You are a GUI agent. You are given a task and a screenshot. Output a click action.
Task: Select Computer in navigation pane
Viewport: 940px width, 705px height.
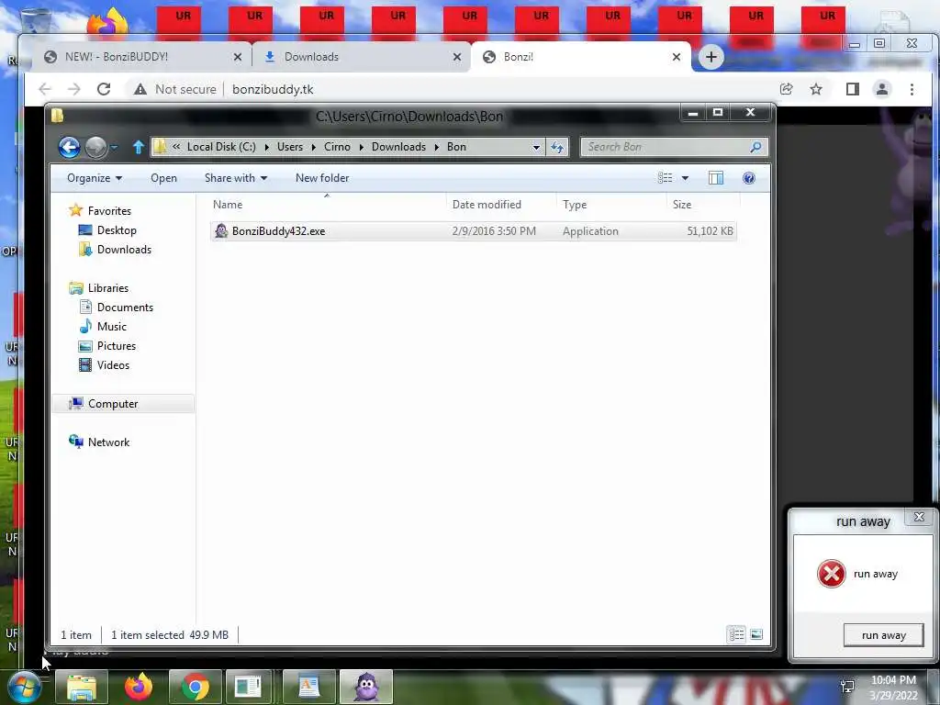(123, 404)
